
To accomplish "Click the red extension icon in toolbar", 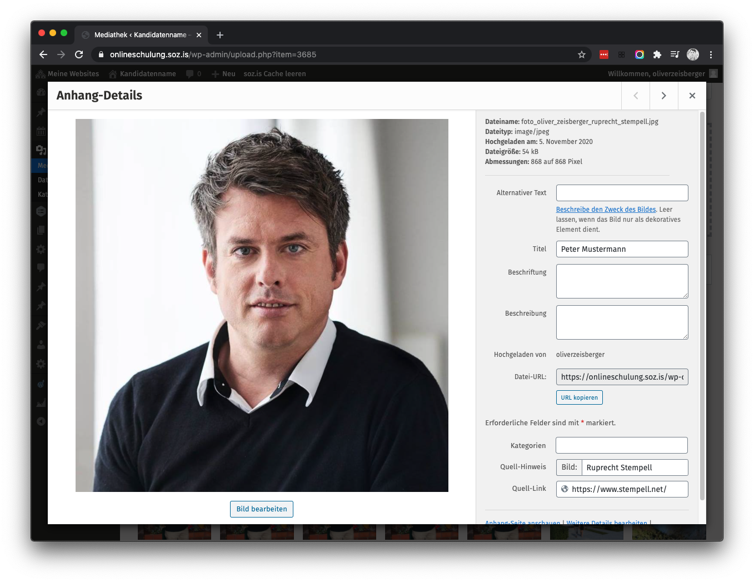I will pyautogui.click(x=604, y=54).
